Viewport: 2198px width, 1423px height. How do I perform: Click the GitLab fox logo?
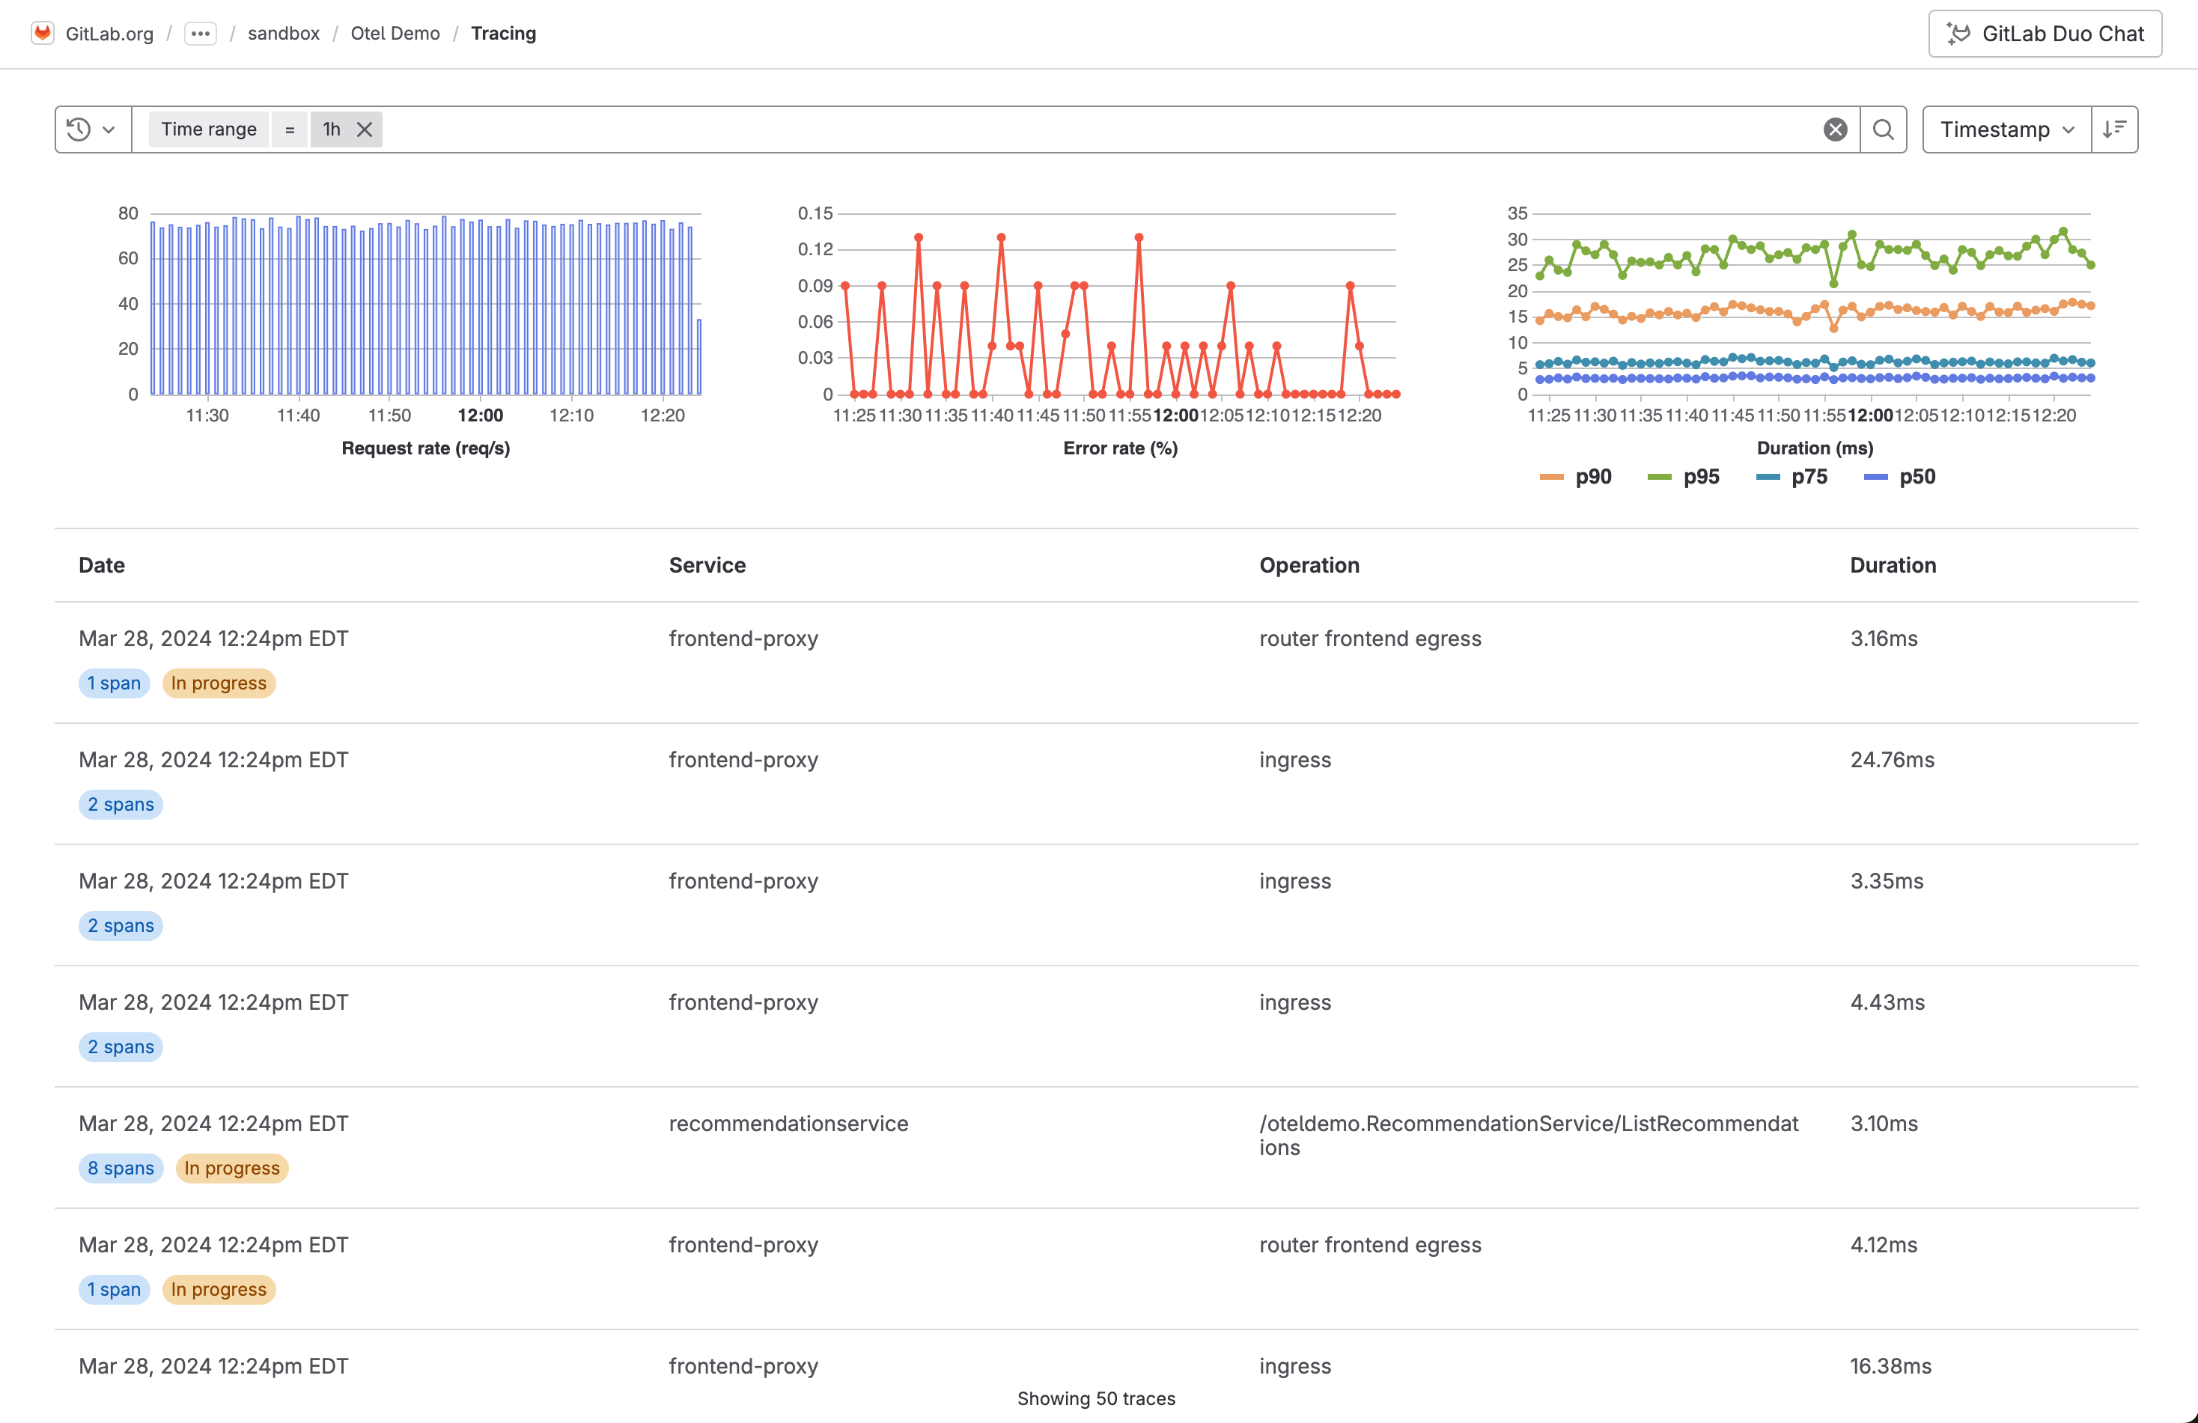[x=43, y=33]
